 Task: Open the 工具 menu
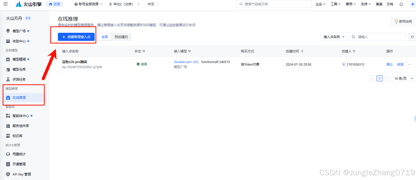click(335, 4)
